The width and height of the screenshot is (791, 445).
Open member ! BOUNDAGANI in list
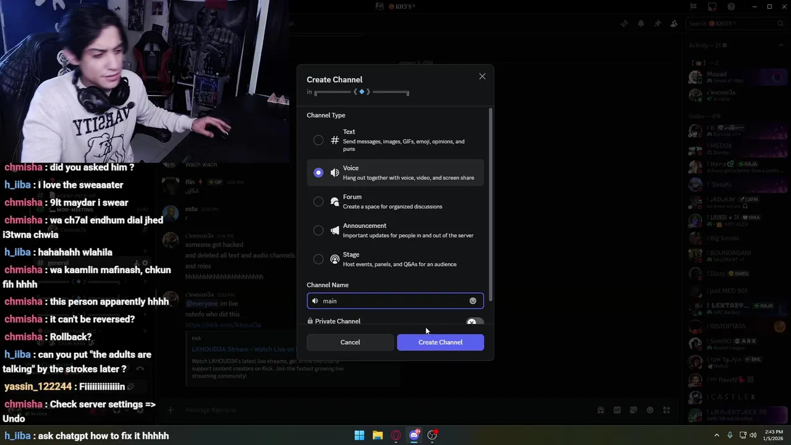click(735, 255)
